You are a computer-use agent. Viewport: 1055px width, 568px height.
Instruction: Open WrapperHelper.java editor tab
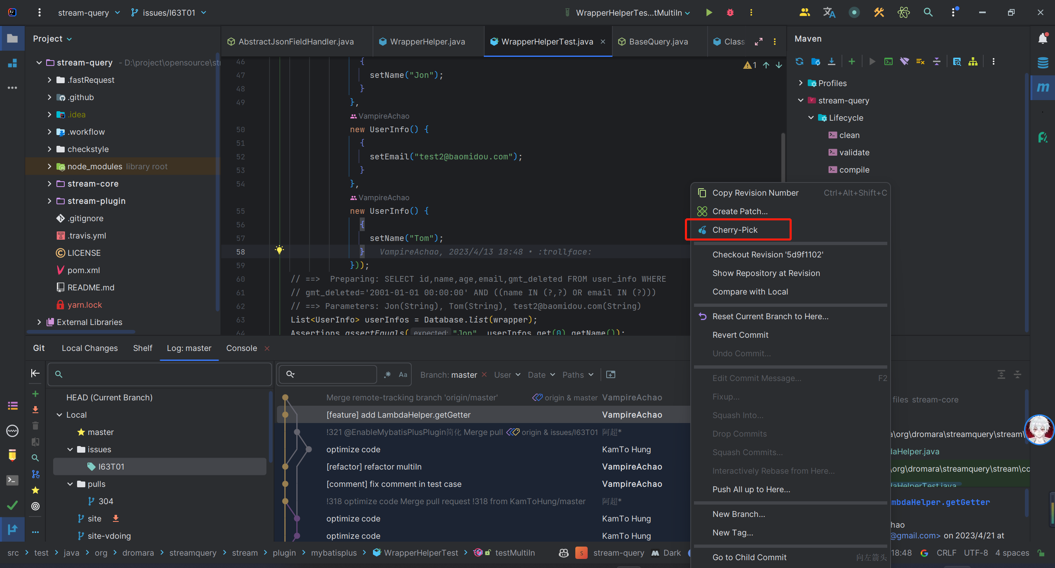[427, 42]
